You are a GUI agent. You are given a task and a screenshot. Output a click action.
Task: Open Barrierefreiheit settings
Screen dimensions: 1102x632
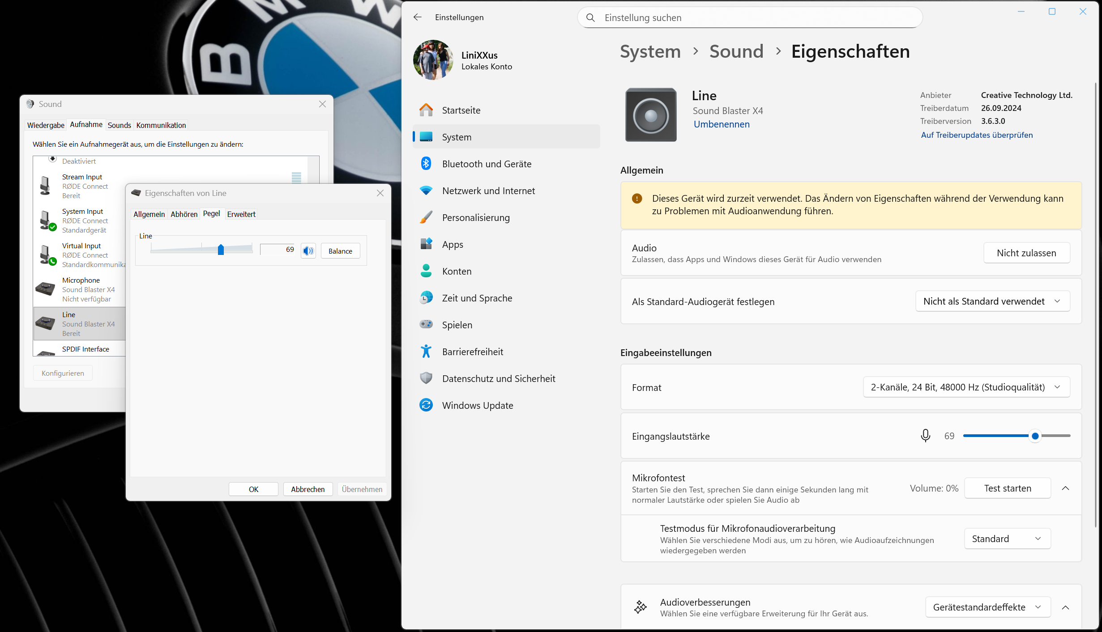click(x=472, y=352)
